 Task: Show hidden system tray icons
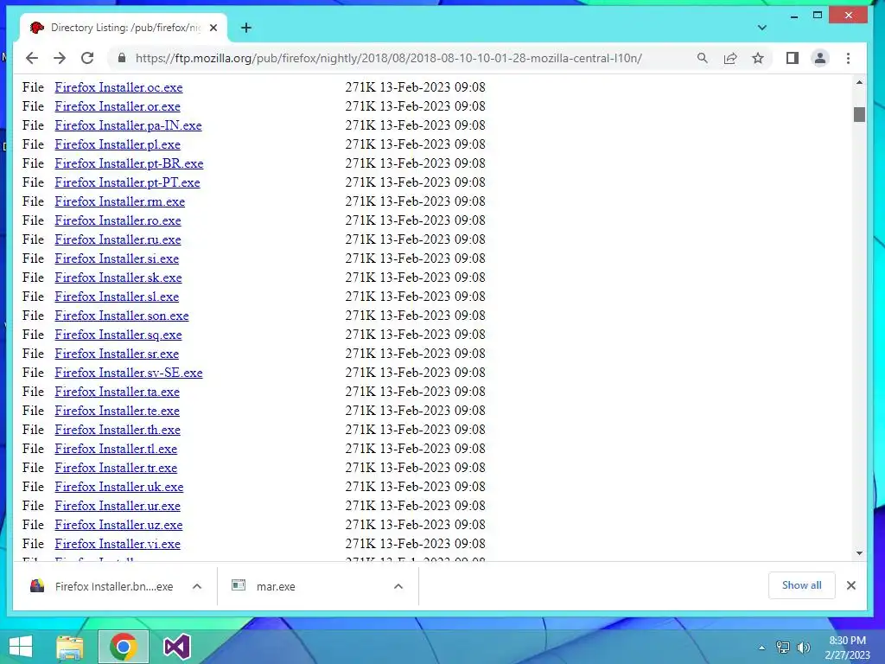762,648
